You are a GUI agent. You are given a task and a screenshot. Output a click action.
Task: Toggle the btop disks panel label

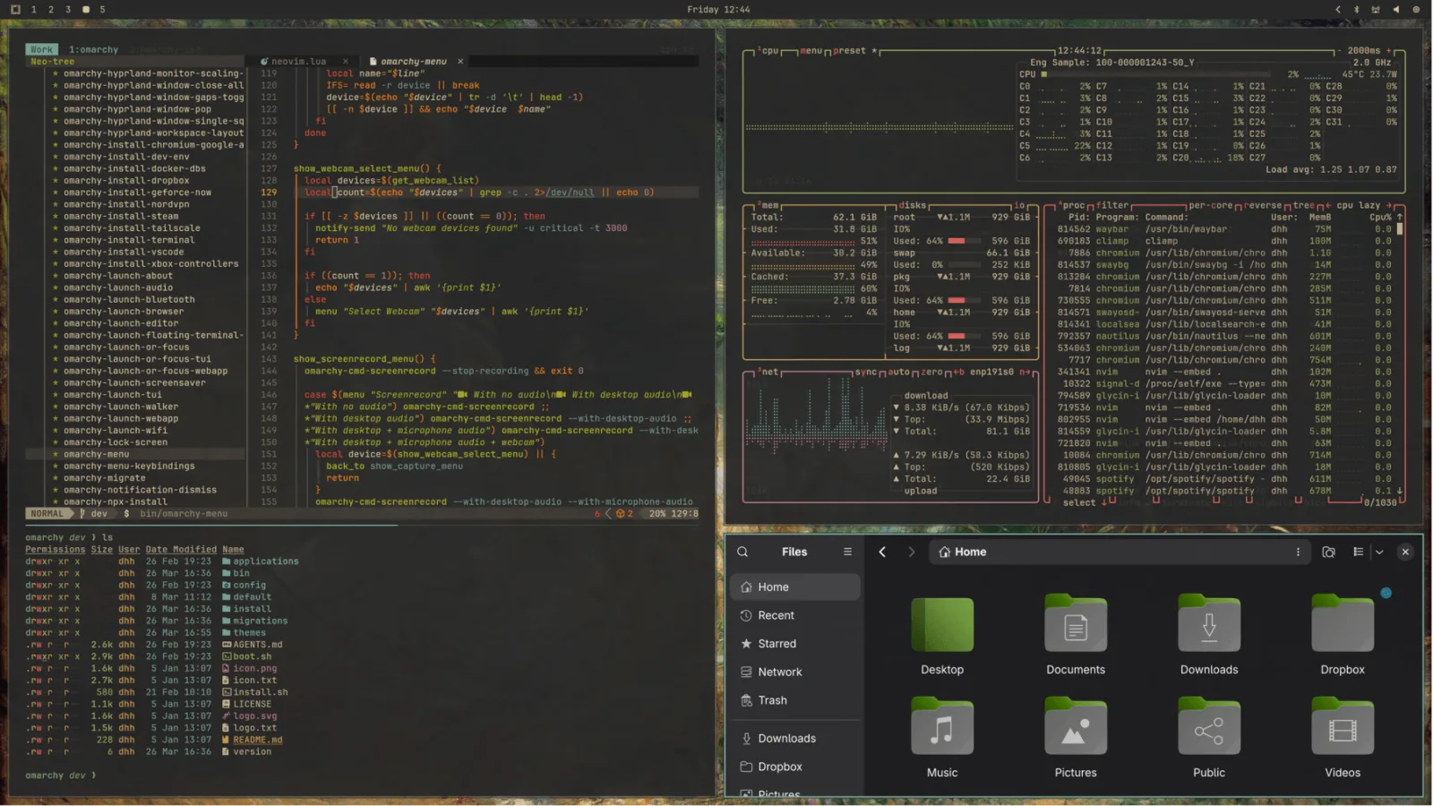click(x=912, y=205)
